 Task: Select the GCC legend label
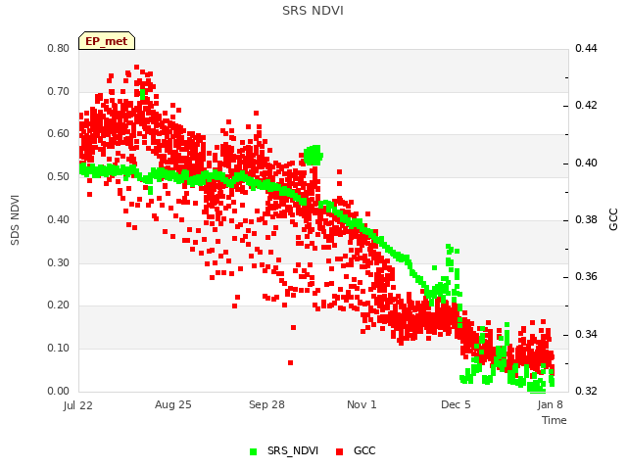click(x=364, y=450)
